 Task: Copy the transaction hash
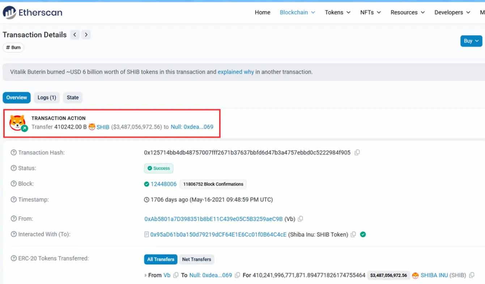click(x=357, y=152)
